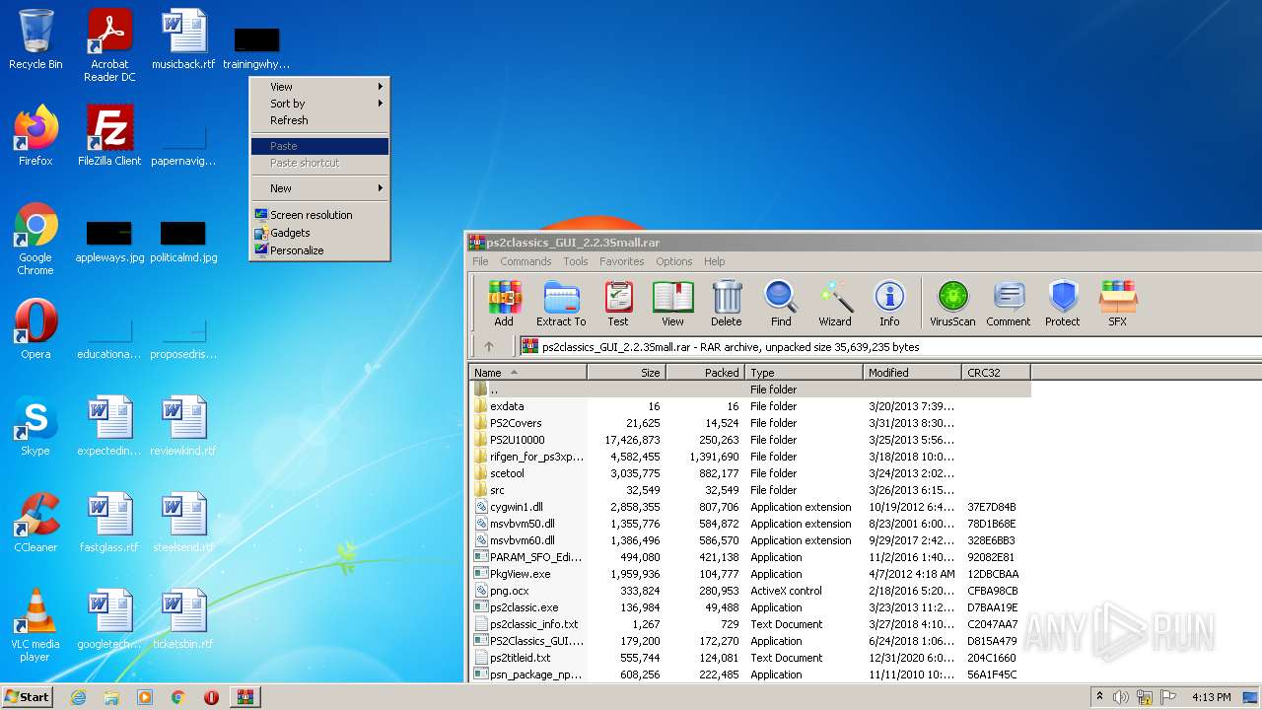Select ps2titleid.txt in the file list
Viewport: 1262px width, 710px height.
[x=751, y=658]
